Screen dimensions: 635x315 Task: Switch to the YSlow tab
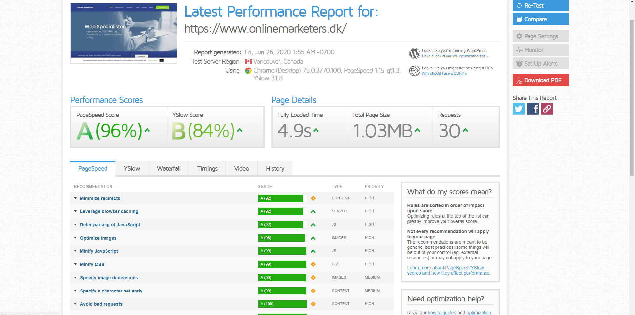132,169
